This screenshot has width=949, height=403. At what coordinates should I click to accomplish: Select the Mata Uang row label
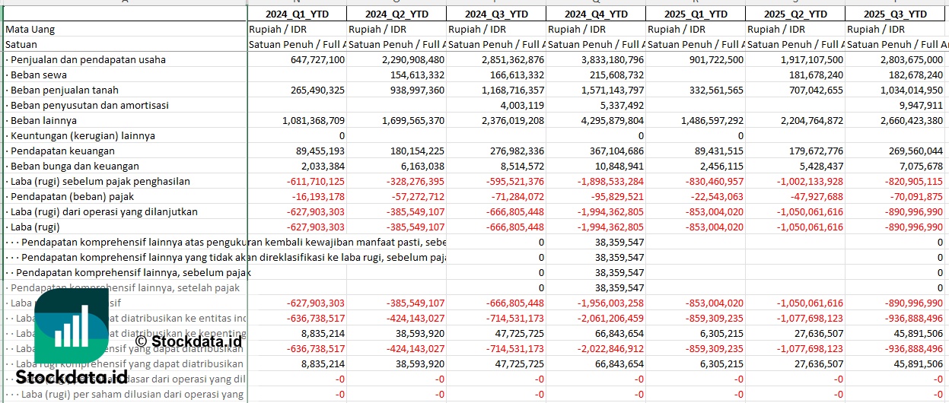coord(30,30)
